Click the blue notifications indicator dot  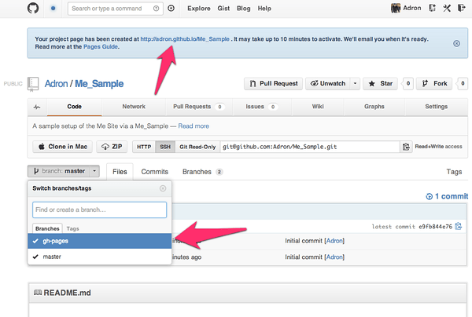click(x=53, y=9)
